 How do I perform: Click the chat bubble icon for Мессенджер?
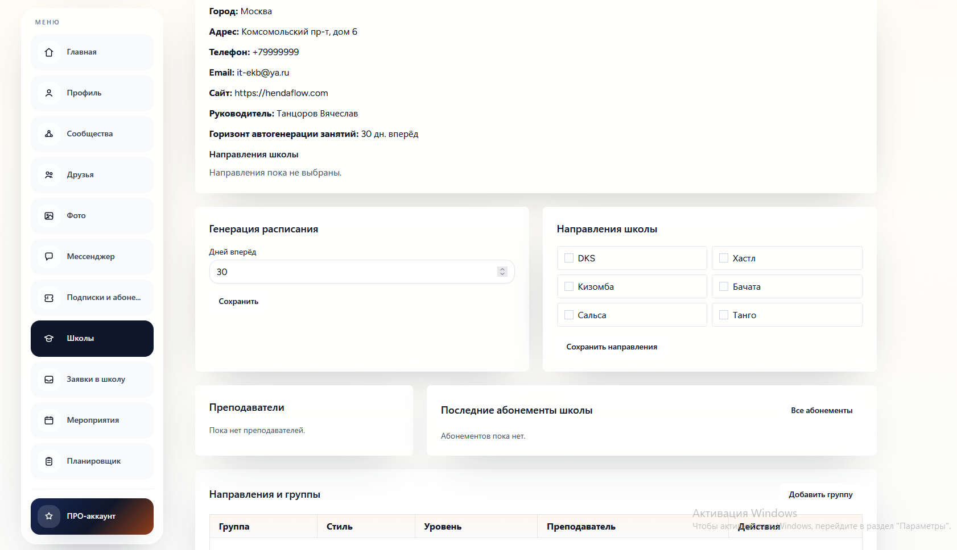(49, 257)
